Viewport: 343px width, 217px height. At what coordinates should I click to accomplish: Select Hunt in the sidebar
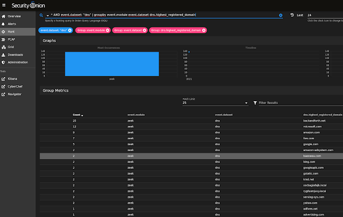(x=18, y=32)
